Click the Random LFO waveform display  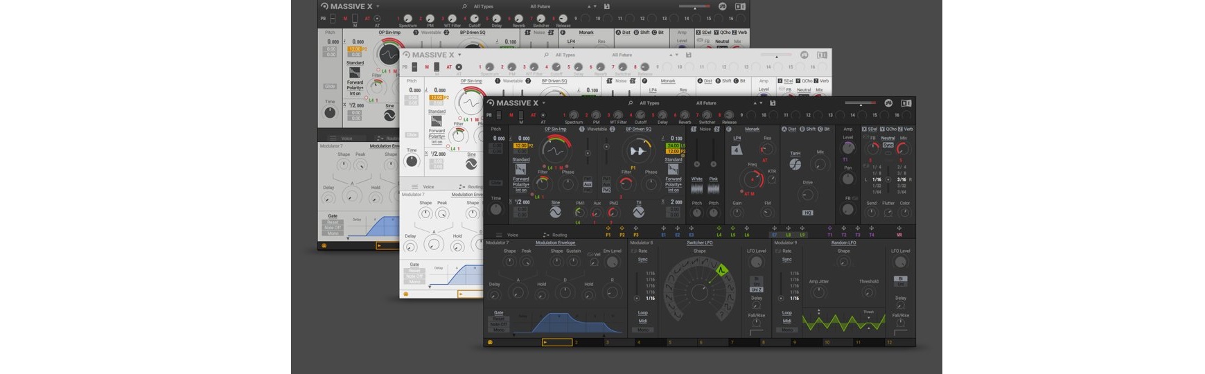click(843, 322)
